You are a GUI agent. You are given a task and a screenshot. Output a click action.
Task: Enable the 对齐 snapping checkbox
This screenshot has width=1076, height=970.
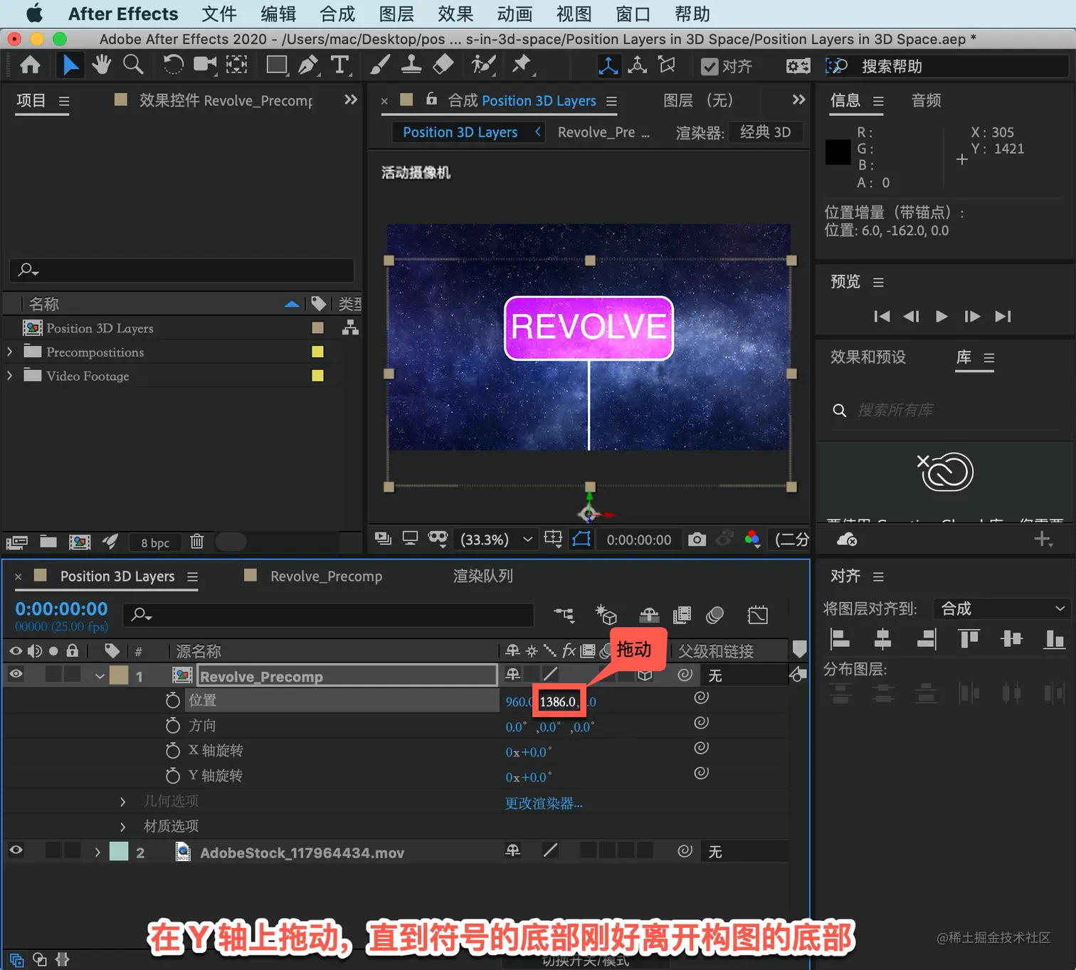coord(710,66)
